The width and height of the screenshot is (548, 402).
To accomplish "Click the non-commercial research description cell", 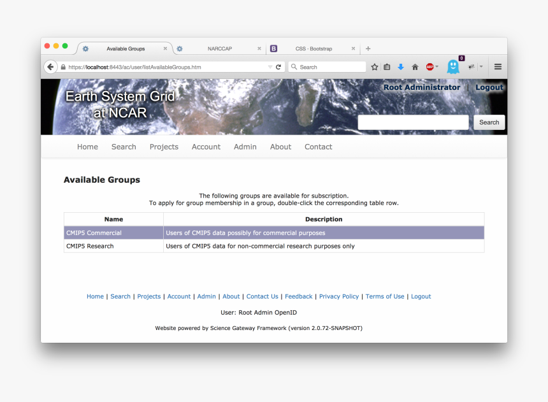I will 324,246.
